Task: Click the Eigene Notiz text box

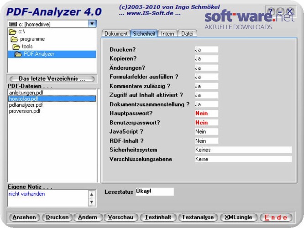Action: (x=47, y=198)
